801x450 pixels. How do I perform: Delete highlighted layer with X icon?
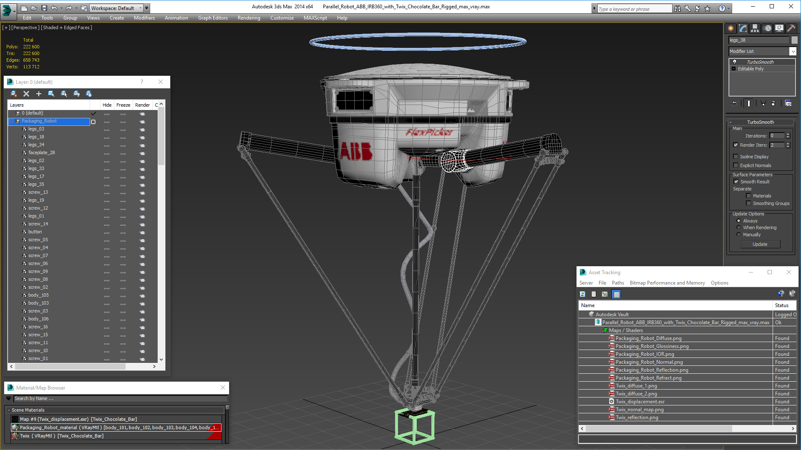point(26,94)
